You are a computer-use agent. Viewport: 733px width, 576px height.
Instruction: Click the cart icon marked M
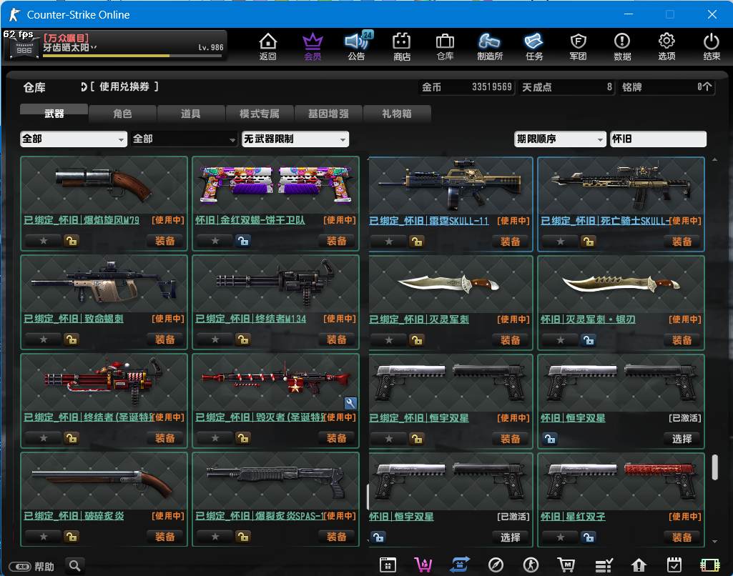point(566,565)
